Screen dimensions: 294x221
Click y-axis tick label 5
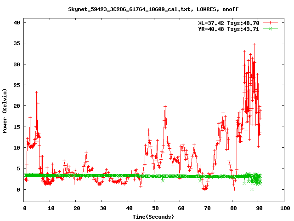[18, 169]
